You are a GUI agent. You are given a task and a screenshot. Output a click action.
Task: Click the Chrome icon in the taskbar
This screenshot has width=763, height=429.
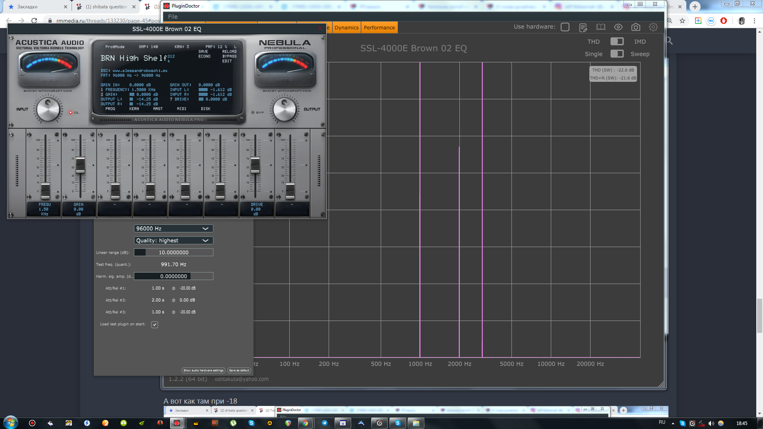305,423
